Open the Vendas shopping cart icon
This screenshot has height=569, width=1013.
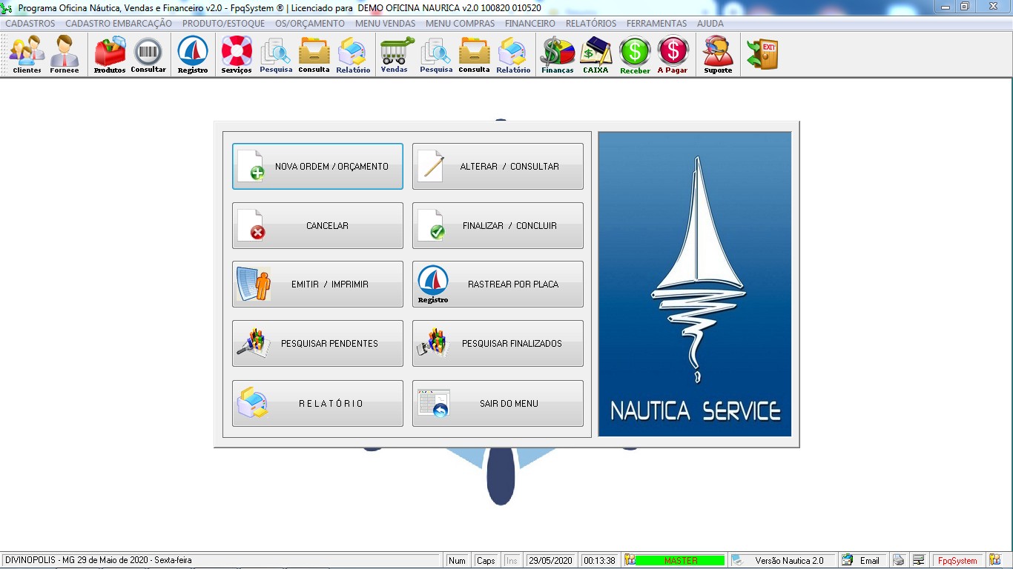click(395, 55)
